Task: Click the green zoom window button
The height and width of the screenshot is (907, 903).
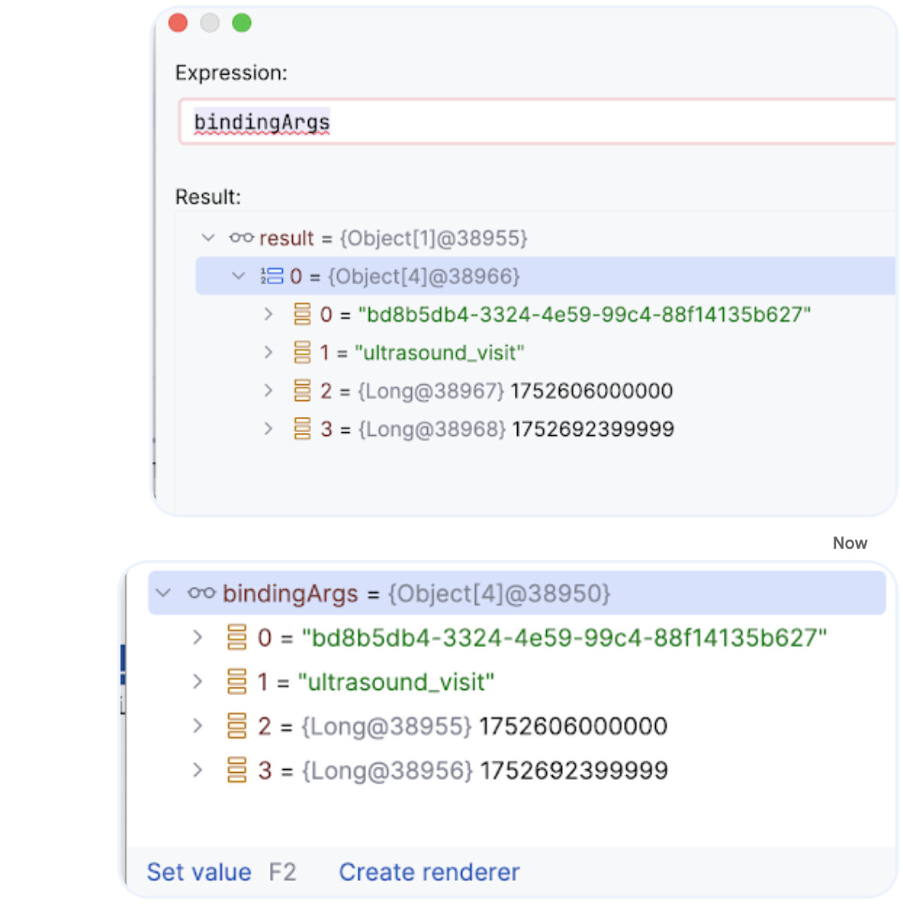Action: point(241,23)
